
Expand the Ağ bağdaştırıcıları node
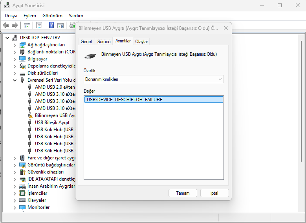(x=15, y=45)
